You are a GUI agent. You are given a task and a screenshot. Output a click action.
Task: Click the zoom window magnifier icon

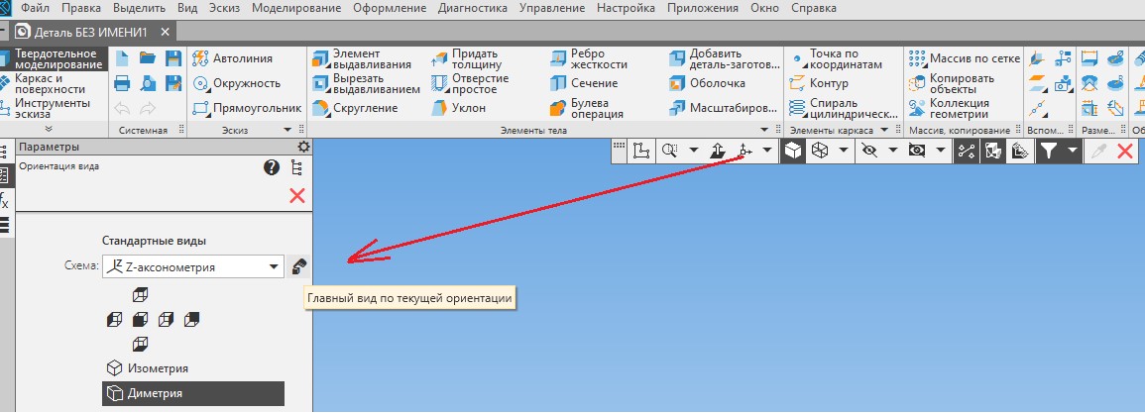pyautogui.click(x=668, y=152)
